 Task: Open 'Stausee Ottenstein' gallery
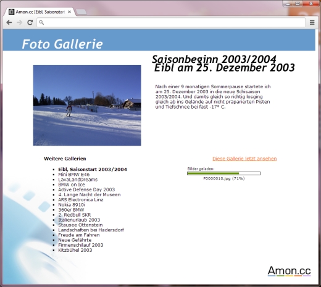80,225
